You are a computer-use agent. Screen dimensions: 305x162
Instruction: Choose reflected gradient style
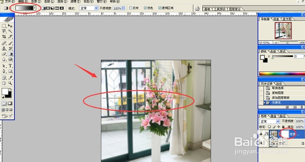57,8
